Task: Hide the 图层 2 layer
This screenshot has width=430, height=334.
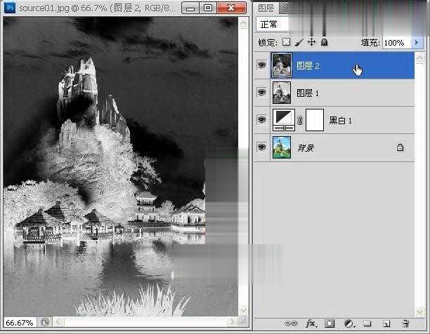Action: (x=261, y=65)
